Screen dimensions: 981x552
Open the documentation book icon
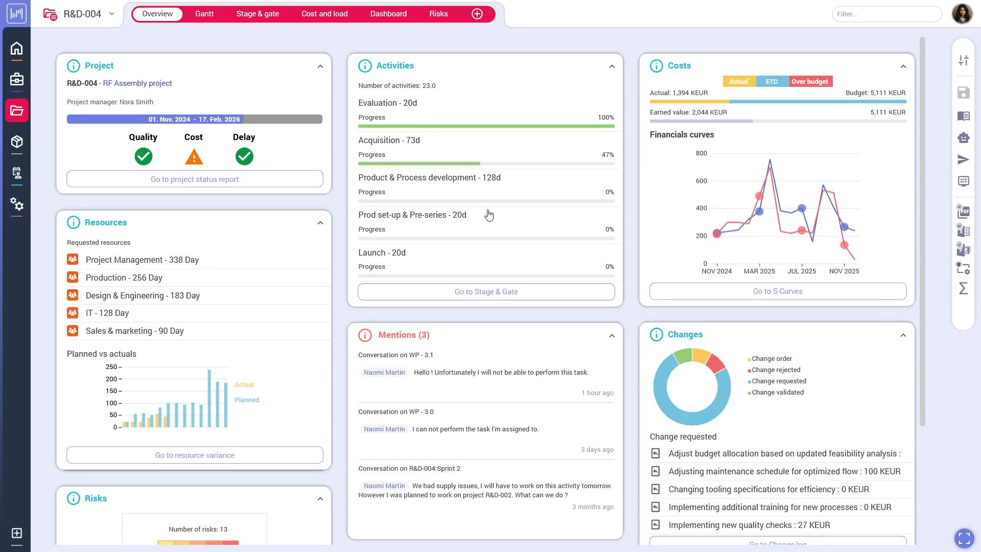pos(964,116)
